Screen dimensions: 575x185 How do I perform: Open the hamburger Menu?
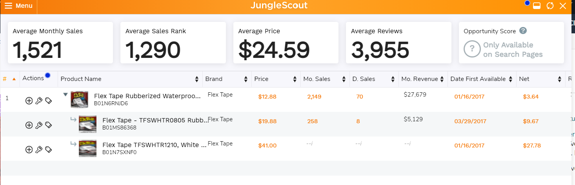18,6
